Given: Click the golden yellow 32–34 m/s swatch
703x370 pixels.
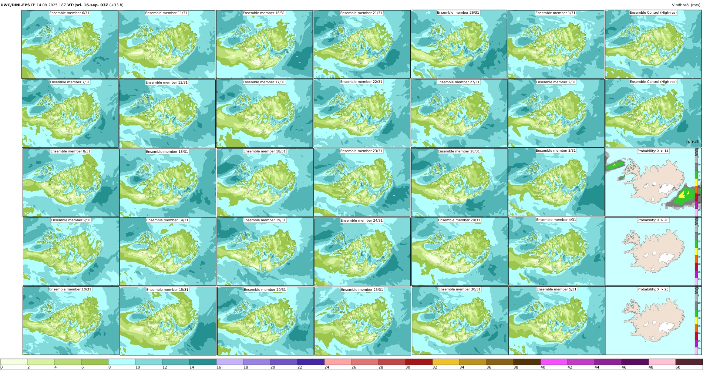Looking at the screenshot, I should 446,362.
